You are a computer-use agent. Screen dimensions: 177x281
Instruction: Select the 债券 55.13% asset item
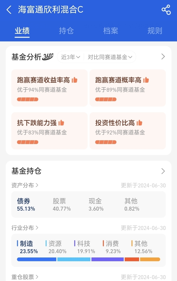click(x=26, y=205)
